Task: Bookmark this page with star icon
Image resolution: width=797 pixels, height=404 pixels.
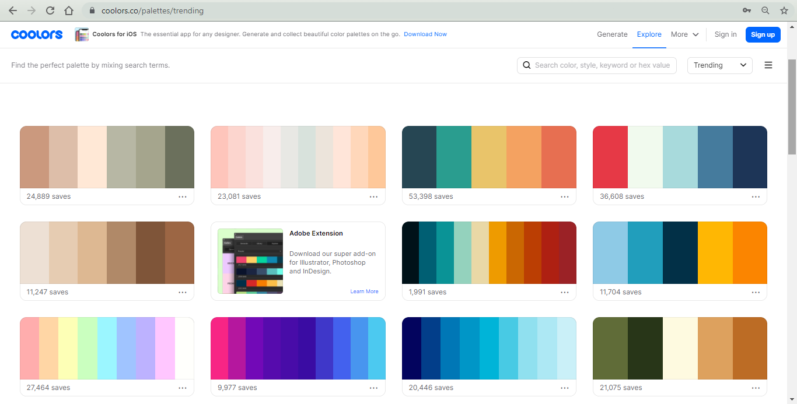Action: coord(784,10)
